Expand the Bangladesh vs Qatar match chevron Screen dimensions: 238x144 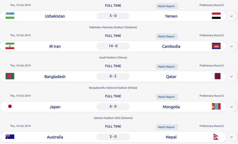coord(231,77)
